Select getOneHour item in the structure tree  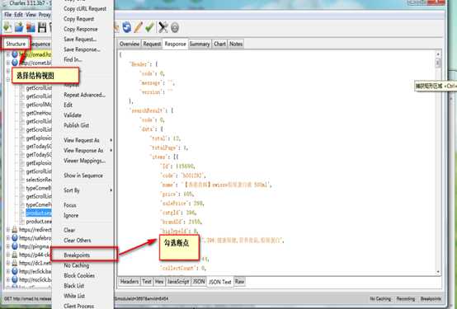click(39, 113)
